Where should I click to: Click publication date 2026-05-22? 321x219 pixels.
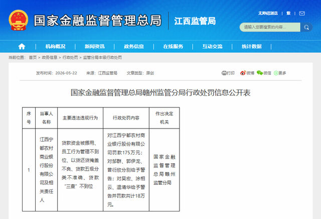[x=66, y=73]
